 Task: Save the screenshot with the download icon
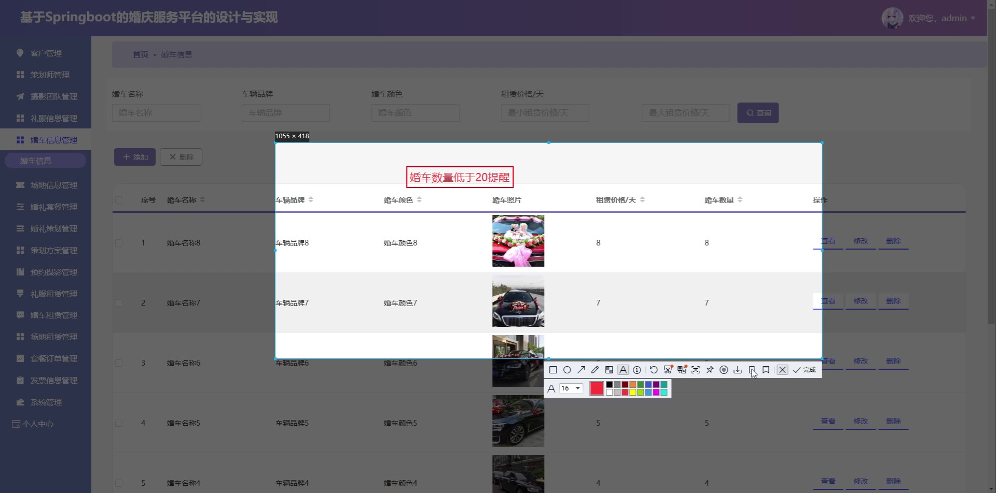tap(738, 370)
